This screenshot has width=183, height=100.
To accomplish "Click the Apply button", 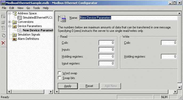I will [68, 86].
